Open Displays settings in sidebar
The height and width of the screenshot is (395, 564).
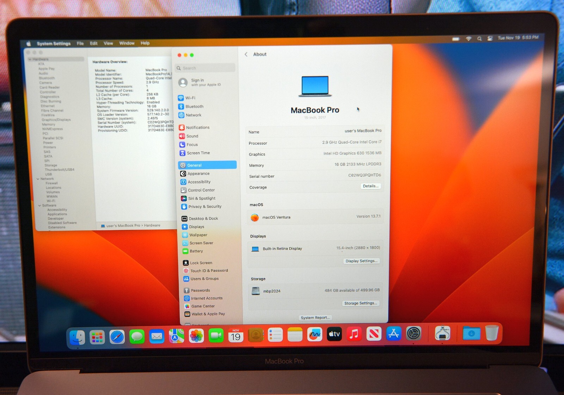[x=193, y=227]
